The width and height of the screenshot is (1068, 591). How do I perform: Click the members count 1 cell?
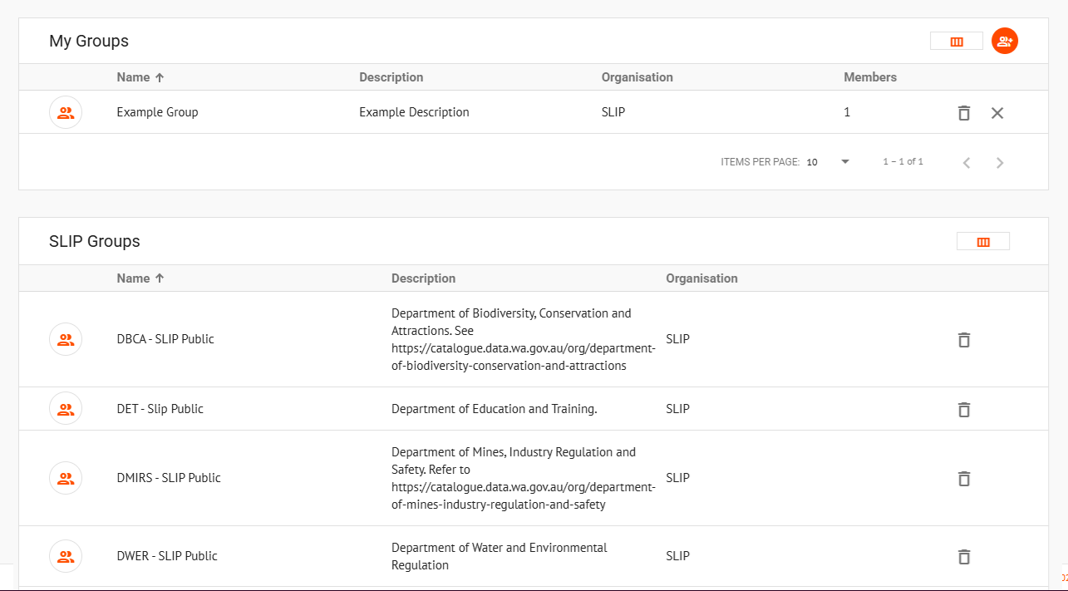coord(847,112)
